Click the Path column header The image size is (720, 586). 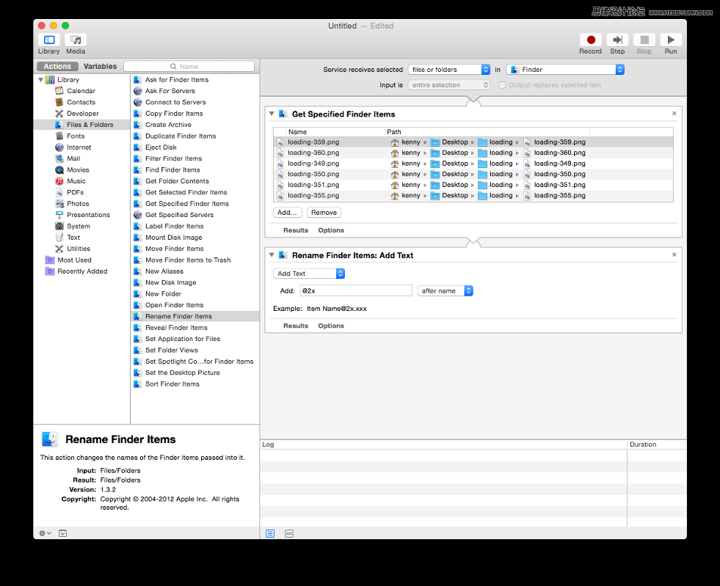[x=487, y=132]
